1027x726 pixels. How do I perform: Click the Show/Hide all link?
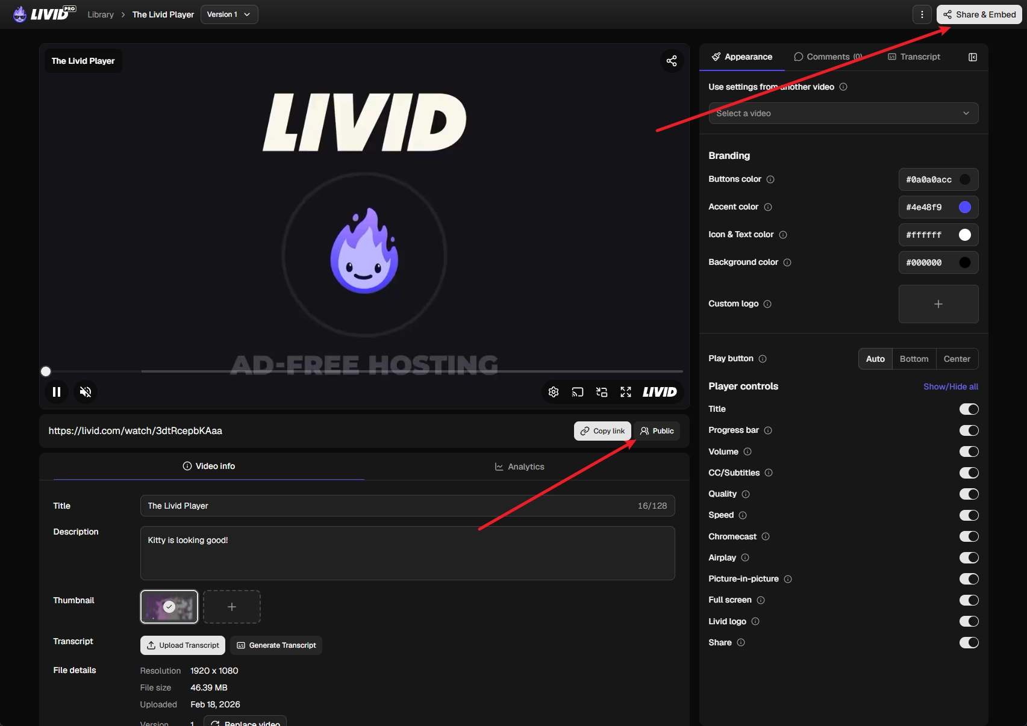pyautogui.click(x=951, y=386)
